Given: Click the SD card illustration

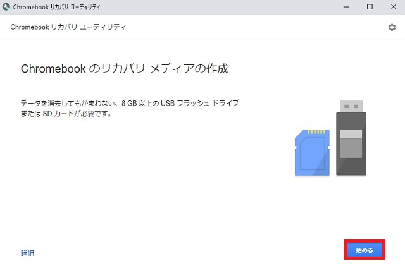Looking at the screenshot, I should [312, 153].
